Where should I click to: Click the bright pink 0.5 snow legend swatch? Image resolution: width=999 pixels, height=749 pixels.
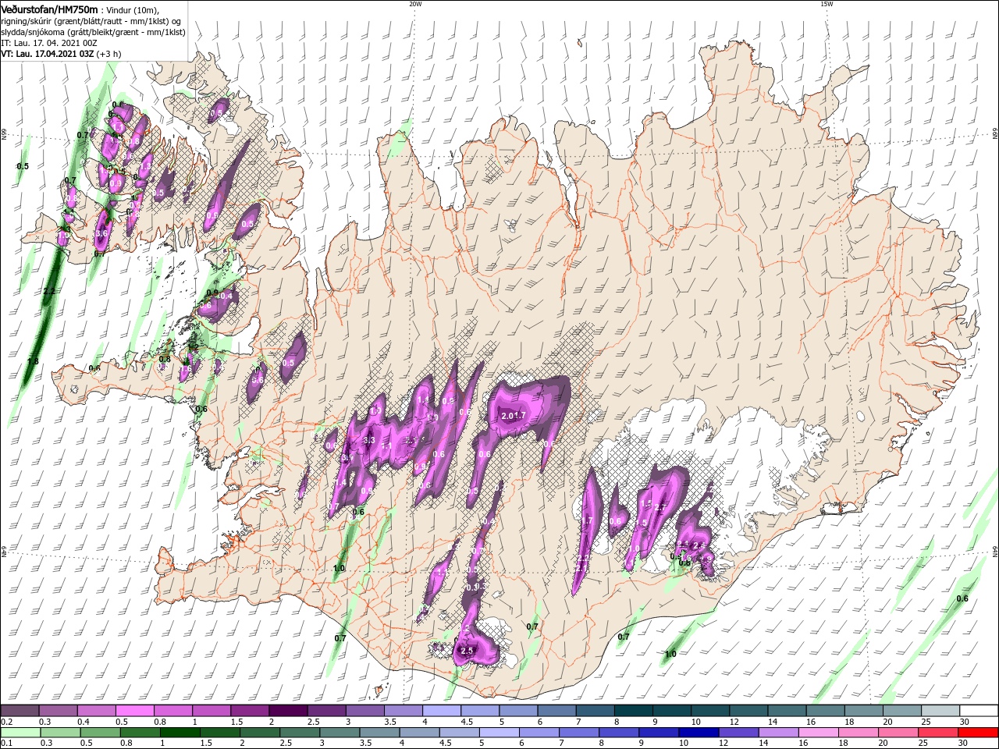click(x=134, y=711)
